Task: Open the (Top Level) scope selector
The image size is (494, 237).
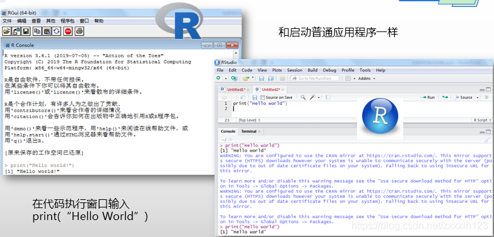Action: [249, 120]
